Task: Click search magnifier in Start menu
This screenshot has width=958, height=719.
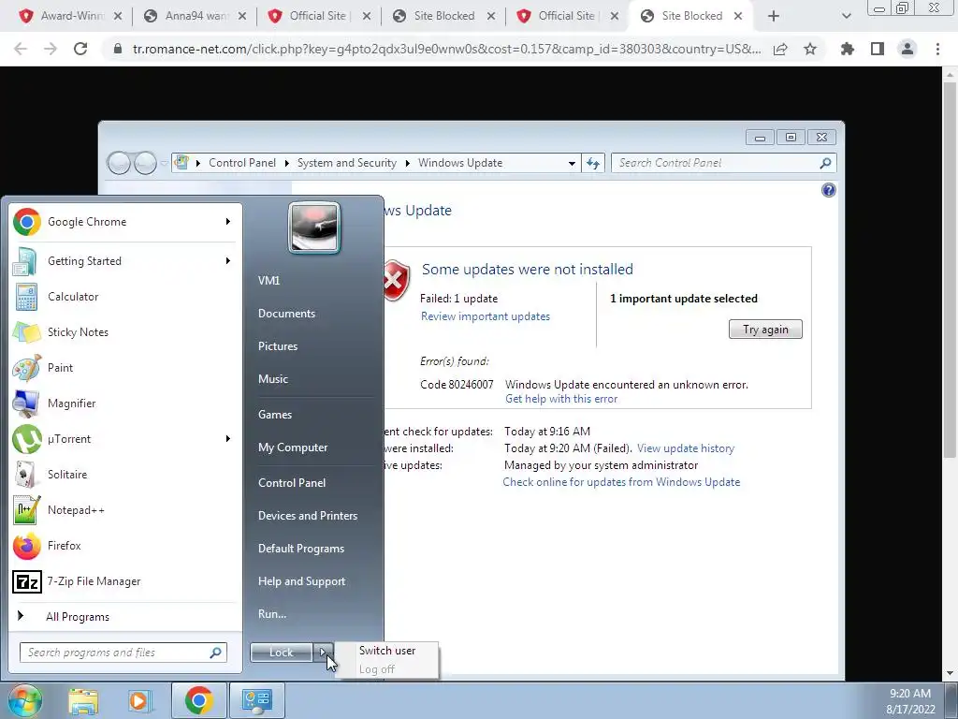Action: click(216, 653)
